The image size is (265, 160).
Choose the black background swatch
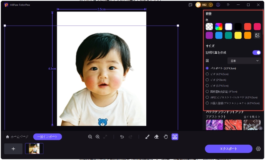238,27
